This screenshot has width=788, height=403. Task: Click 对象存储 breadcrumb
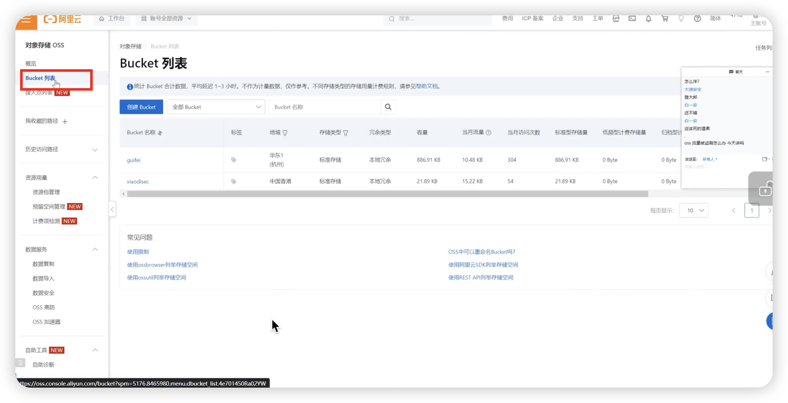tap(130, 47)
